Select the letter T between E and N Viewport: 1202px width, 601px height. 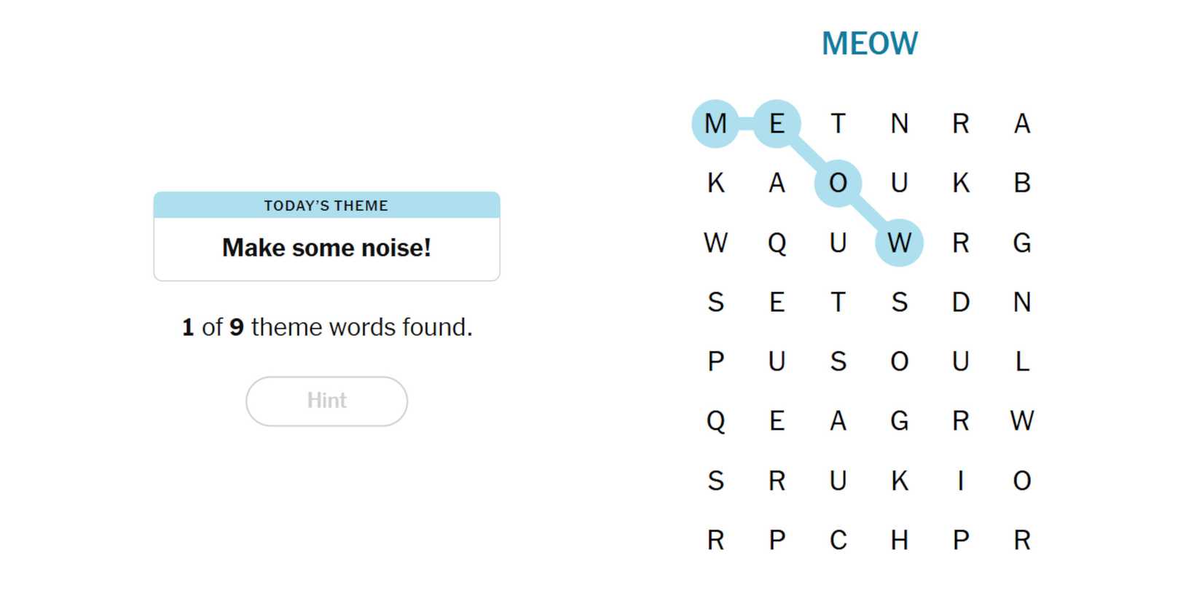coord(838,124)
